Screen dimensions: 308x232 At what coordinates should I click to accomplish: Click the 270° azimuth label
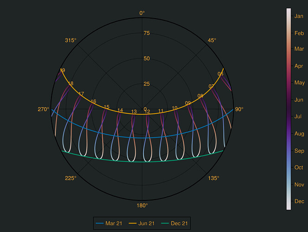(x=44, y=109)
